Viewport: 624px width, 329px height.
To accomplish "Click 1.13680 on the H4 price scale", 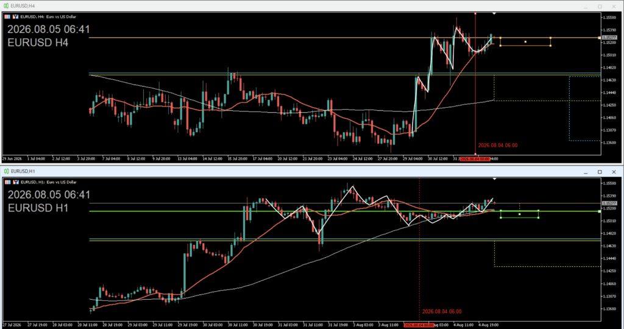I will (609, 143).
